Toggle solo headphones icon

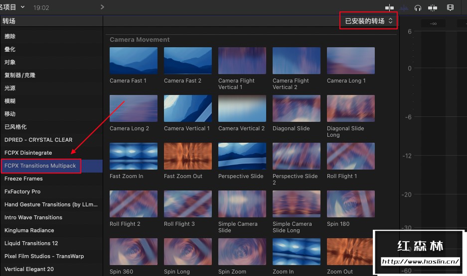(418, 7)
